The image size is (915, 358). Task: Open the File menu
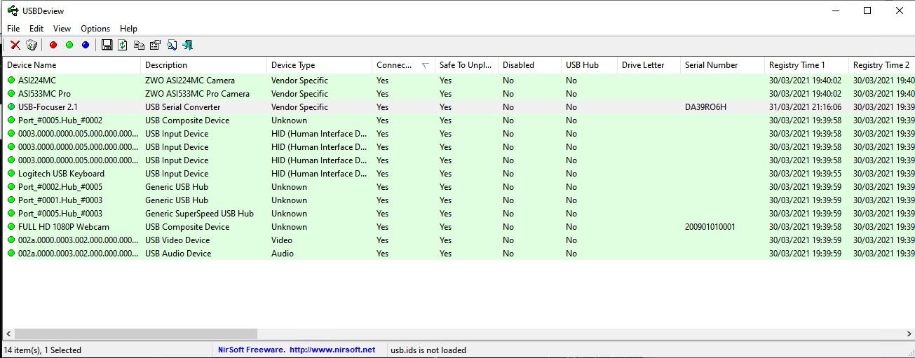13,29
